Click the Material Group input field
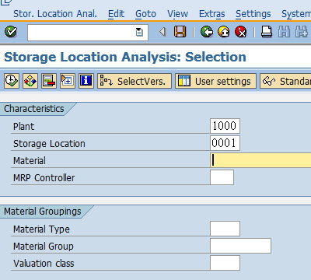Viewport: 311px width, 280px height. coord(240,246)
